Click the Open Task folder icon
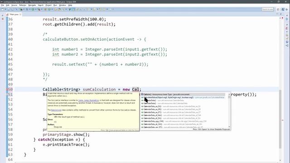The width and height of the screenshot is (290, 163). (59, 9)
